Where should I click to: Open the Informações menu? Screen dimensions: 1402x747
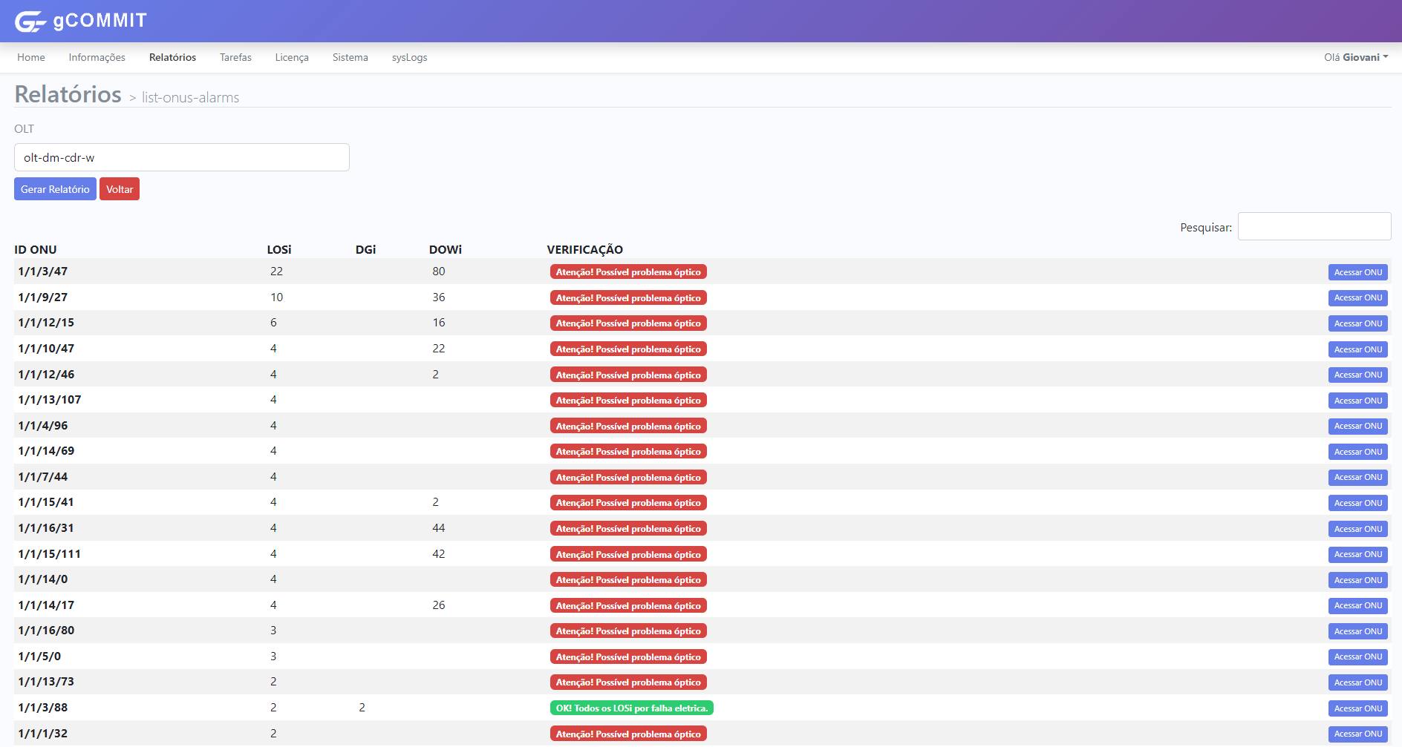coord(97,57)
